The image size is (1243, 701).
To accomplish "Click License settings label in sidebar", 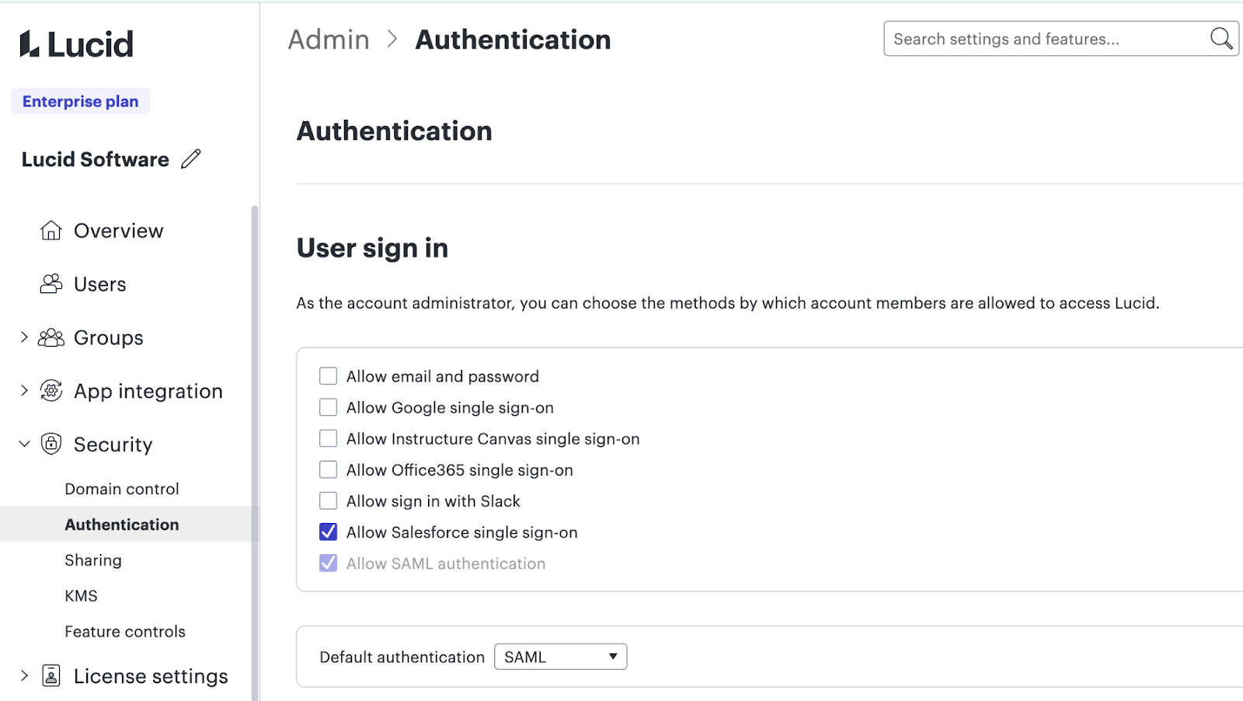I will (x=151, y=676).
